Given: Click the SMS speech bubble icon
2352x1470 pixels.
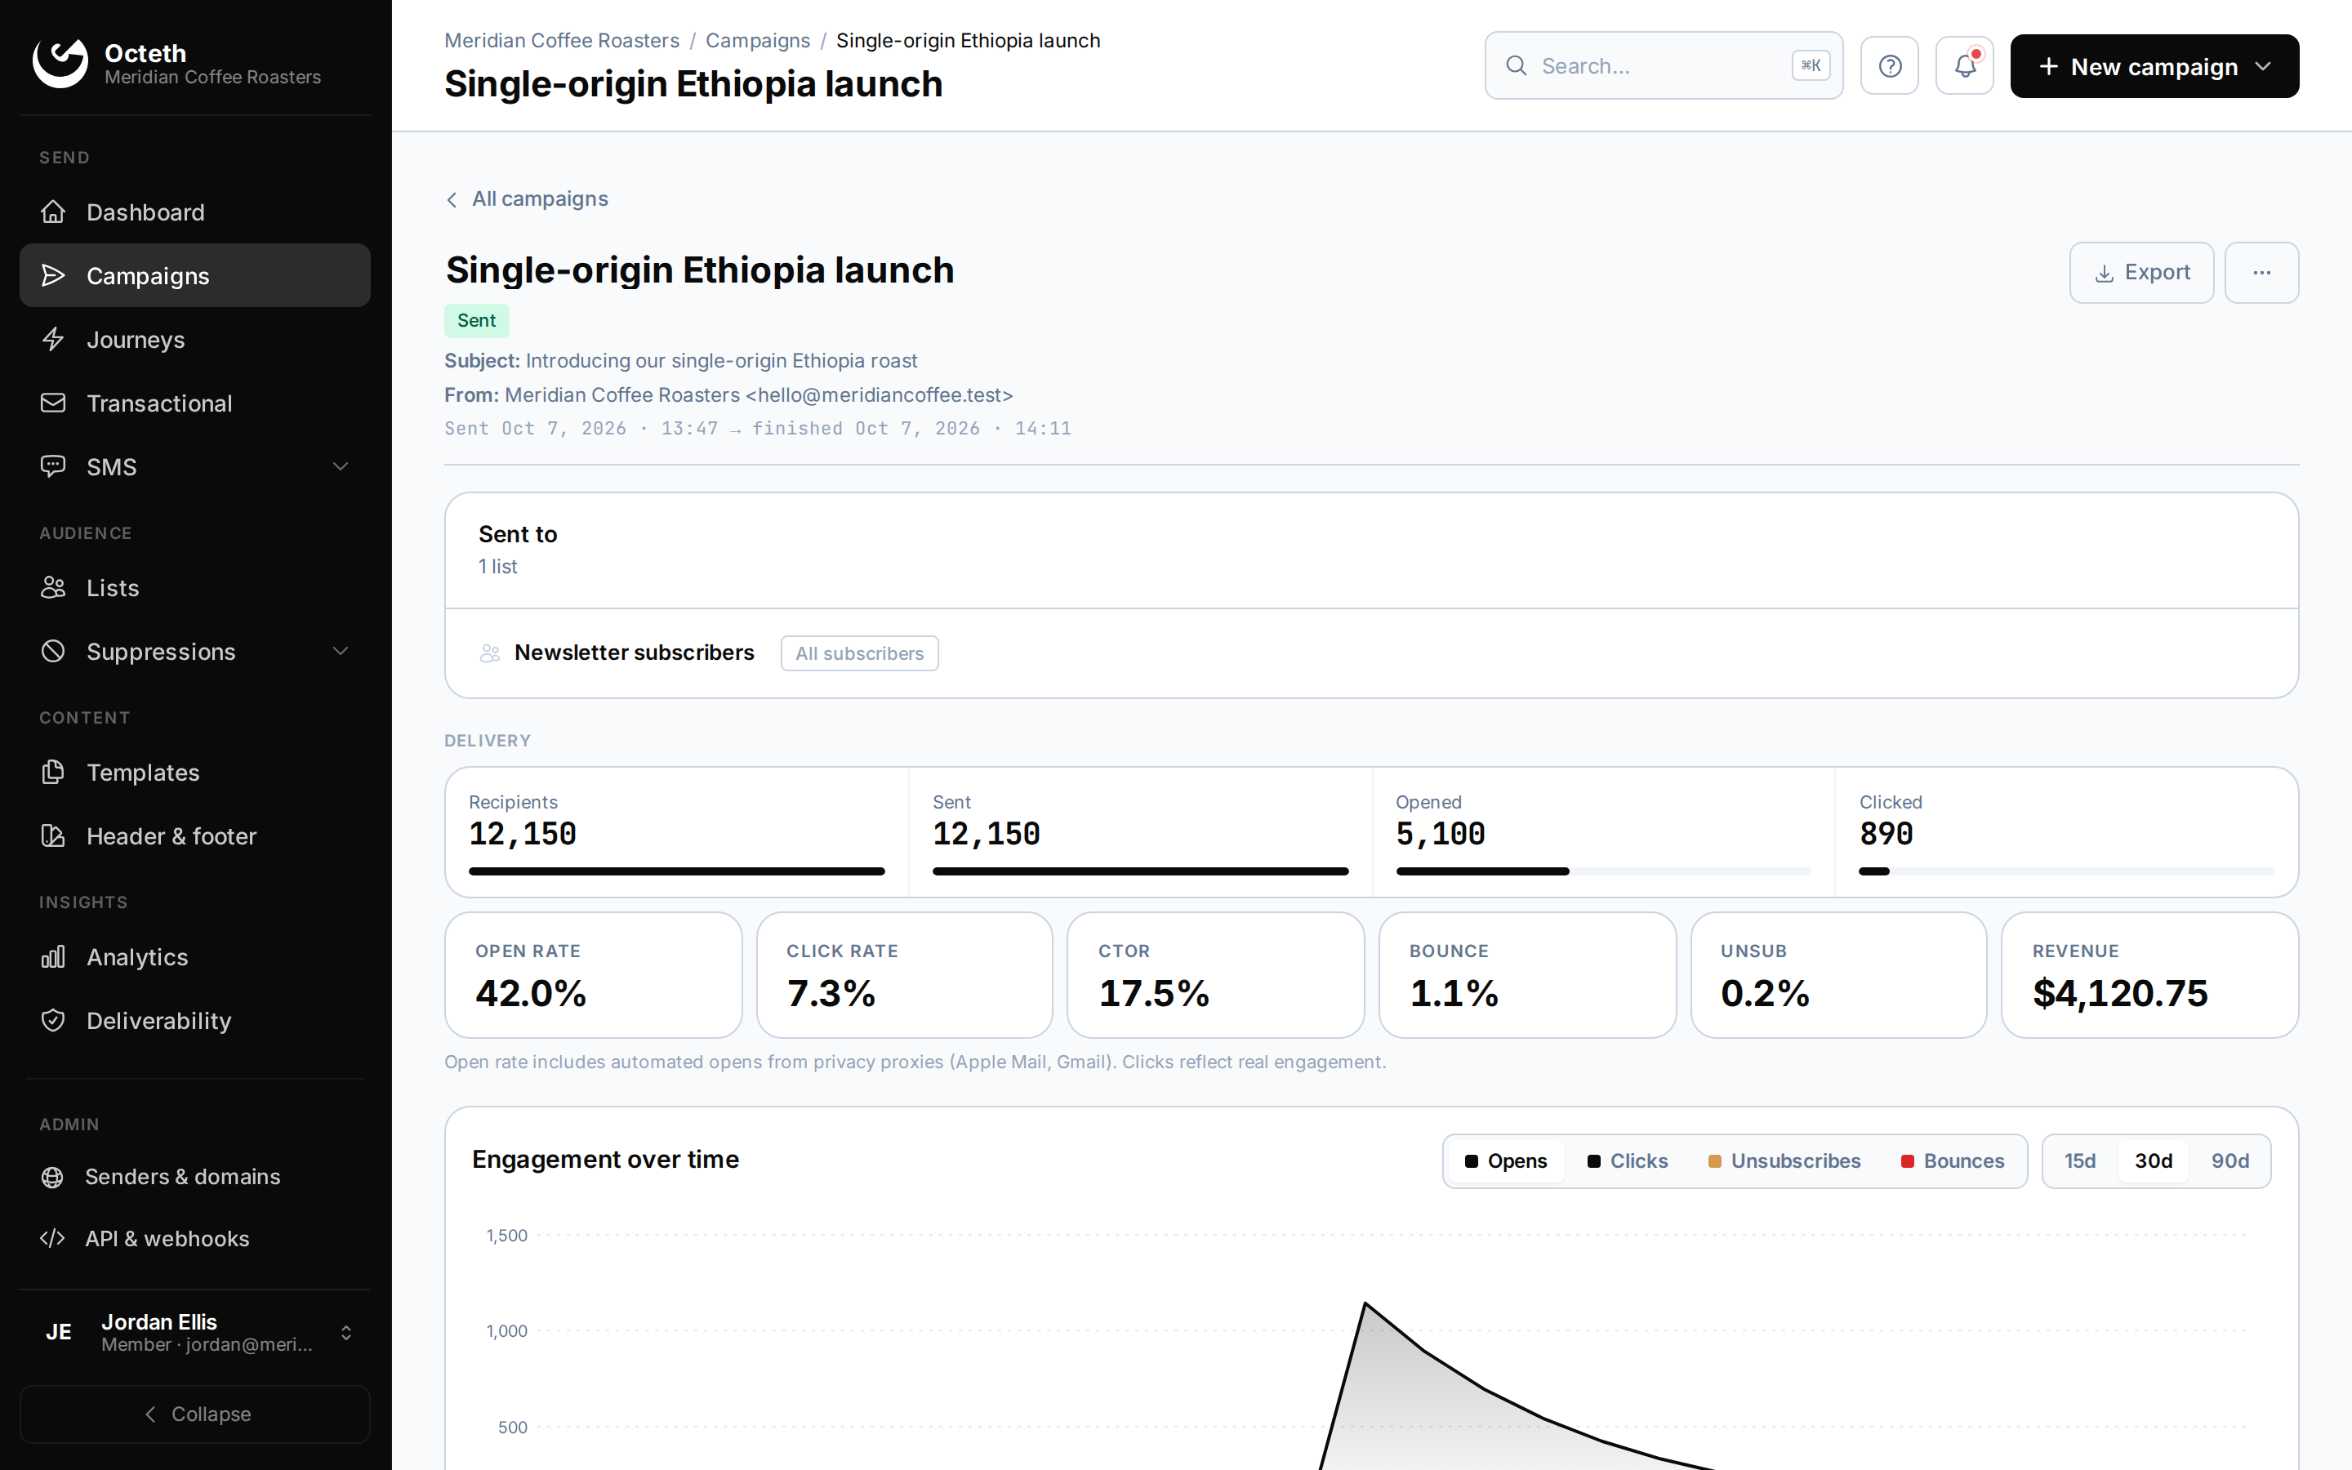Looking at the screenshot, I should [53, 466].
